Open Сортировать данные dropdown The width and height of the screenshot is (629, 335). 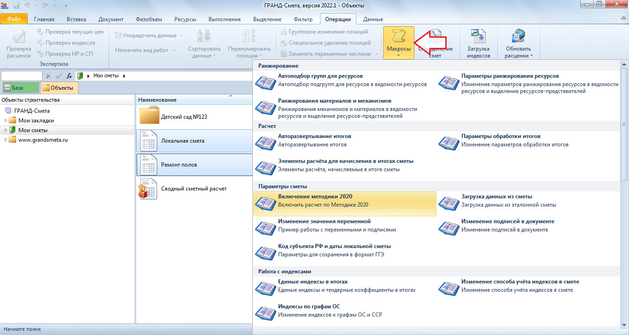204,43
